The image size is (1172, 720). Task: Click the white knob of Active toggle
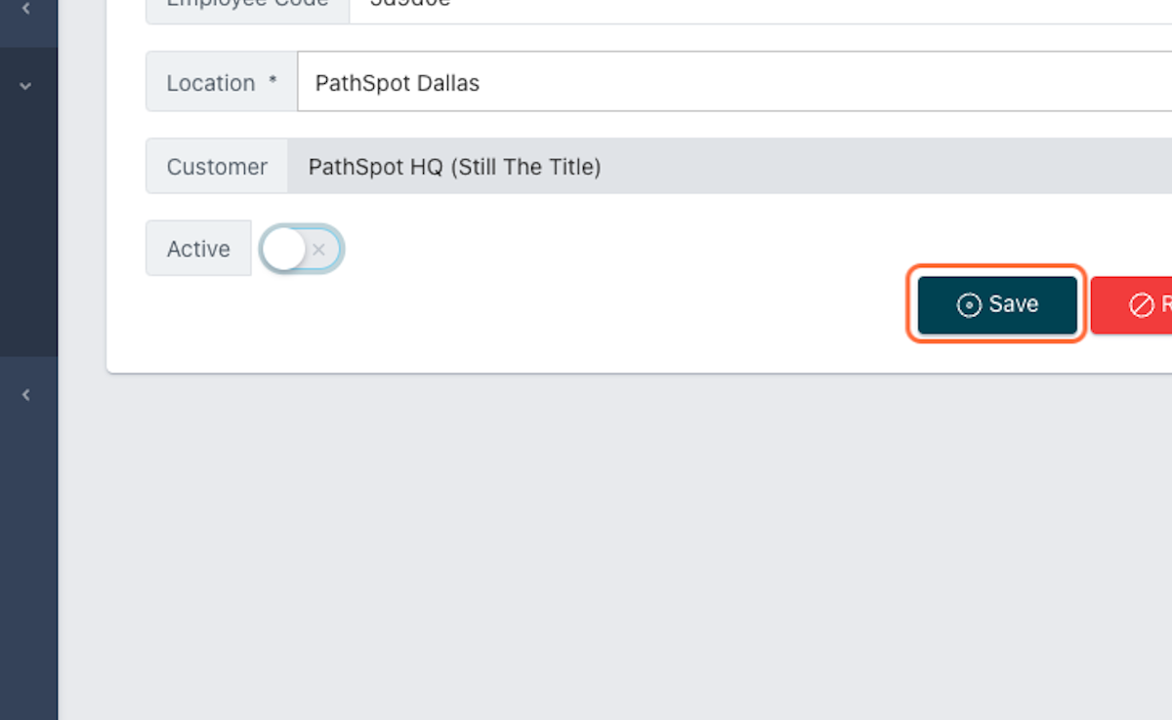point(284,250)
